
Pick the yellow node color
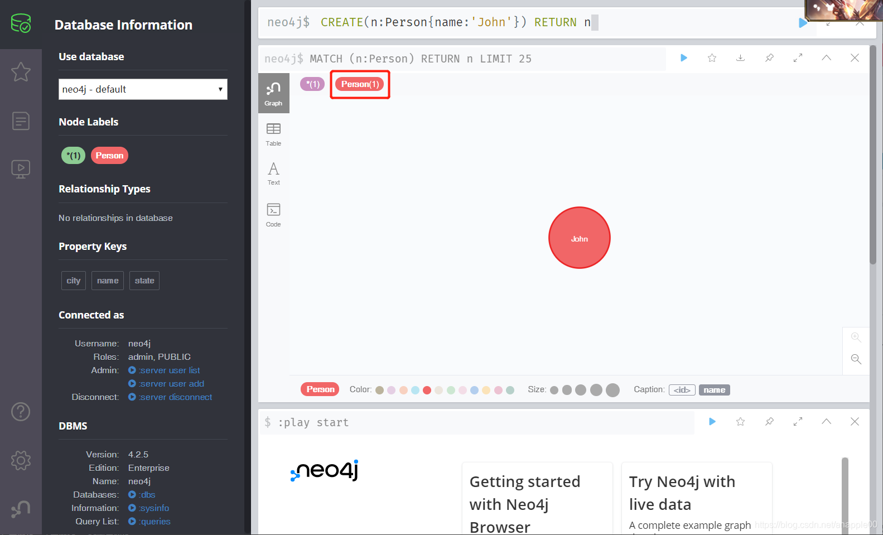coord(486,390)
